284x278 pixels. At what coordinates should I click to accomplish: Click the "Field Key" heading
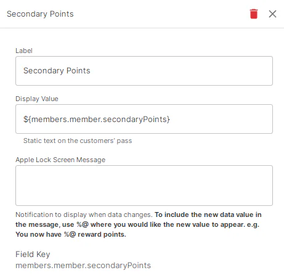tap(33, 255)
